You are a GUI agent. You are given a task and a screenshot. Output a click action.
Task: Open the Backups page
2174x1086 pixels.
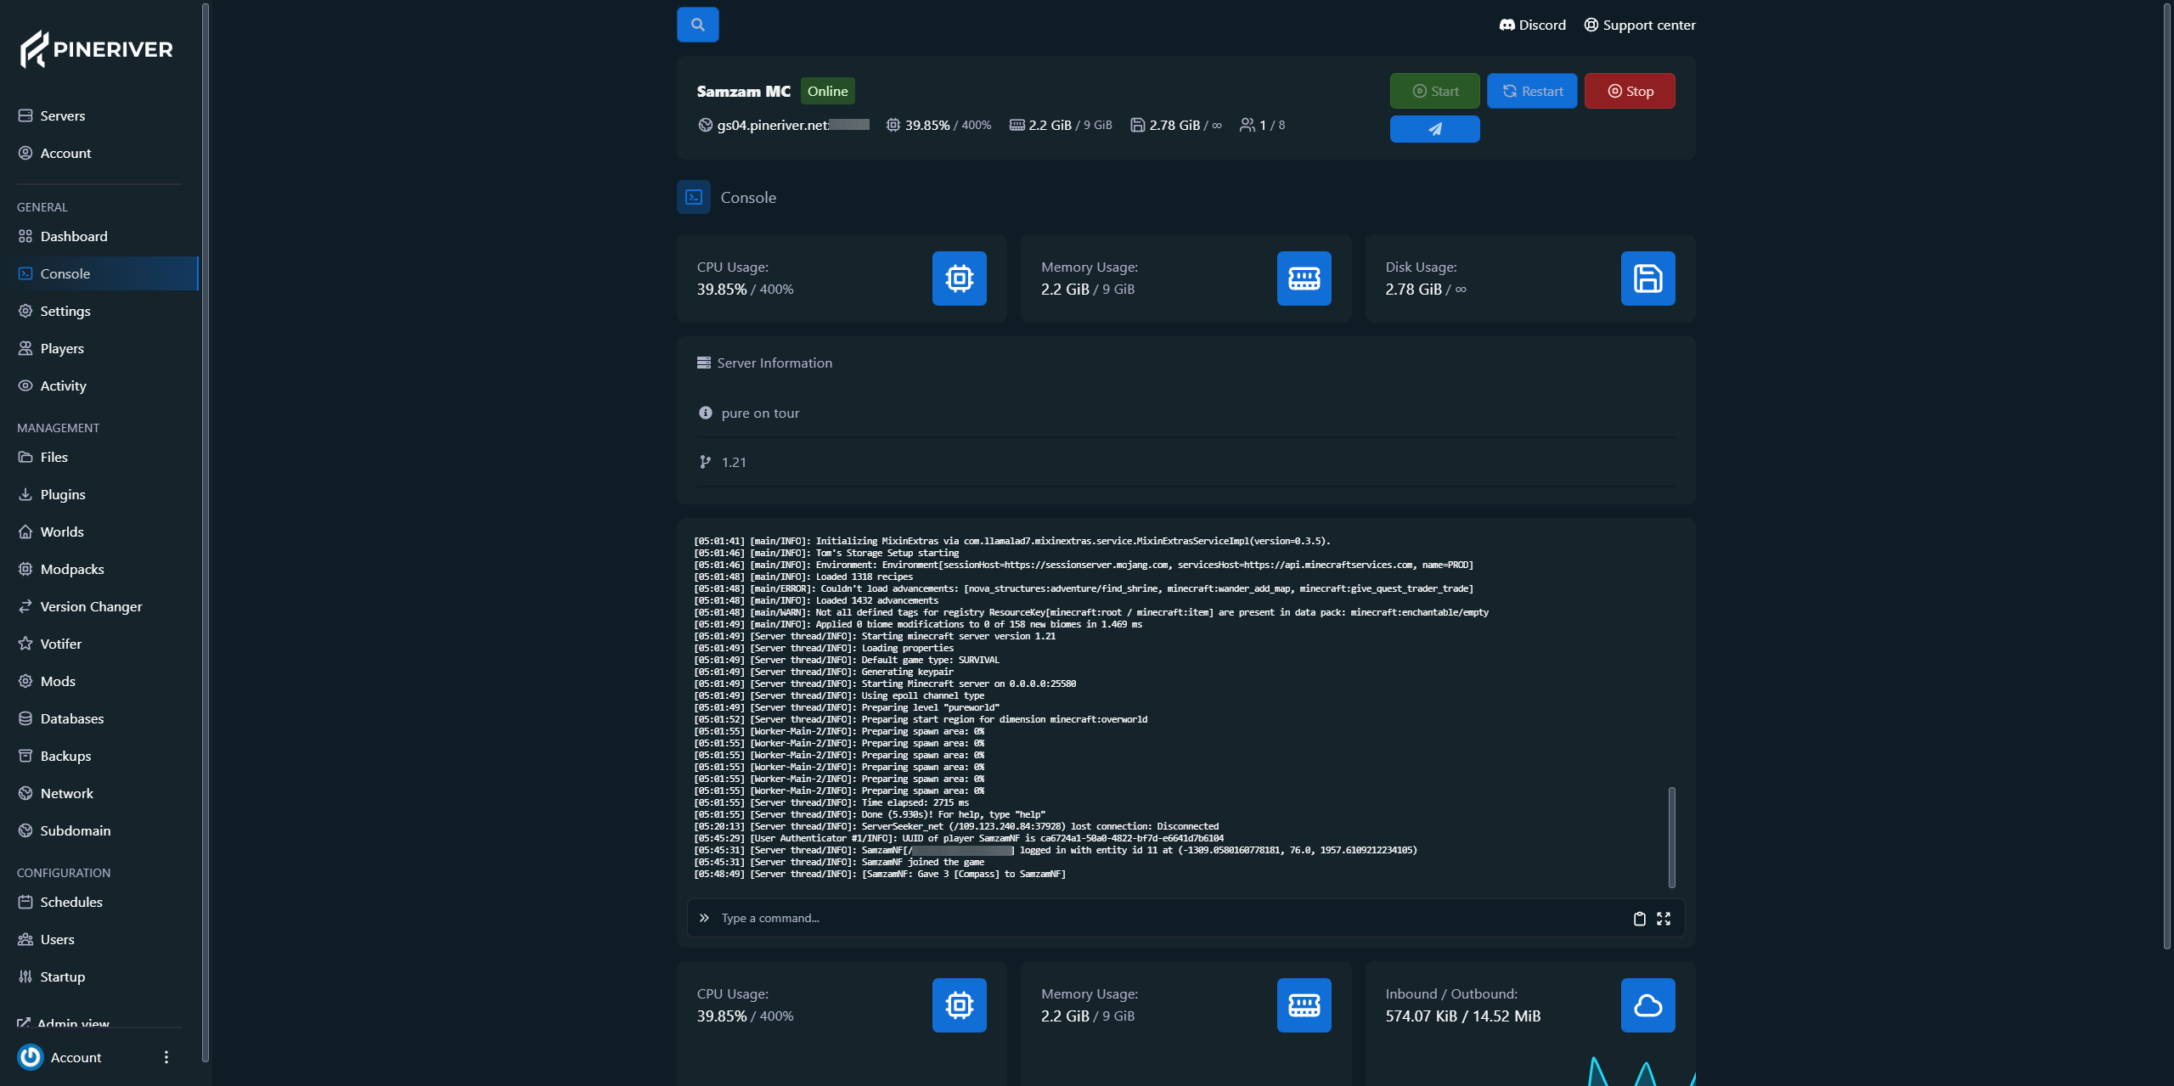(x=99, y=756)
